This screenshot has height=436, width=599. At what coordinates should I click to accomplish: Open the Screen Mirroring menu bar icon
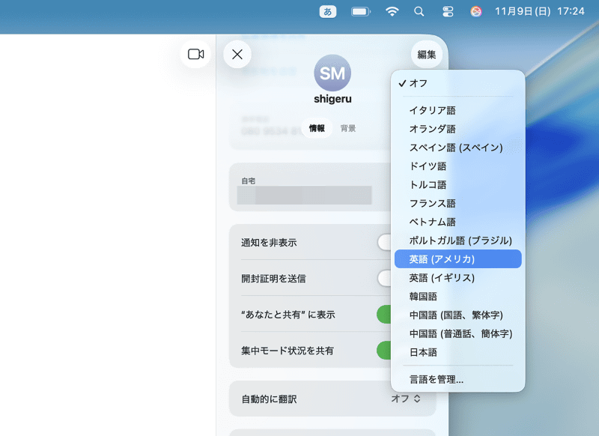coord(447,11)
